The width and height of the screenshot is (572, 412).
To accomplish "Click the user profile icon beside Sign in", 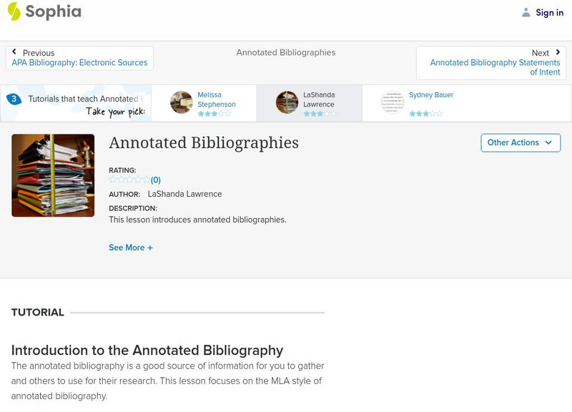I will [x=526, y=12].
